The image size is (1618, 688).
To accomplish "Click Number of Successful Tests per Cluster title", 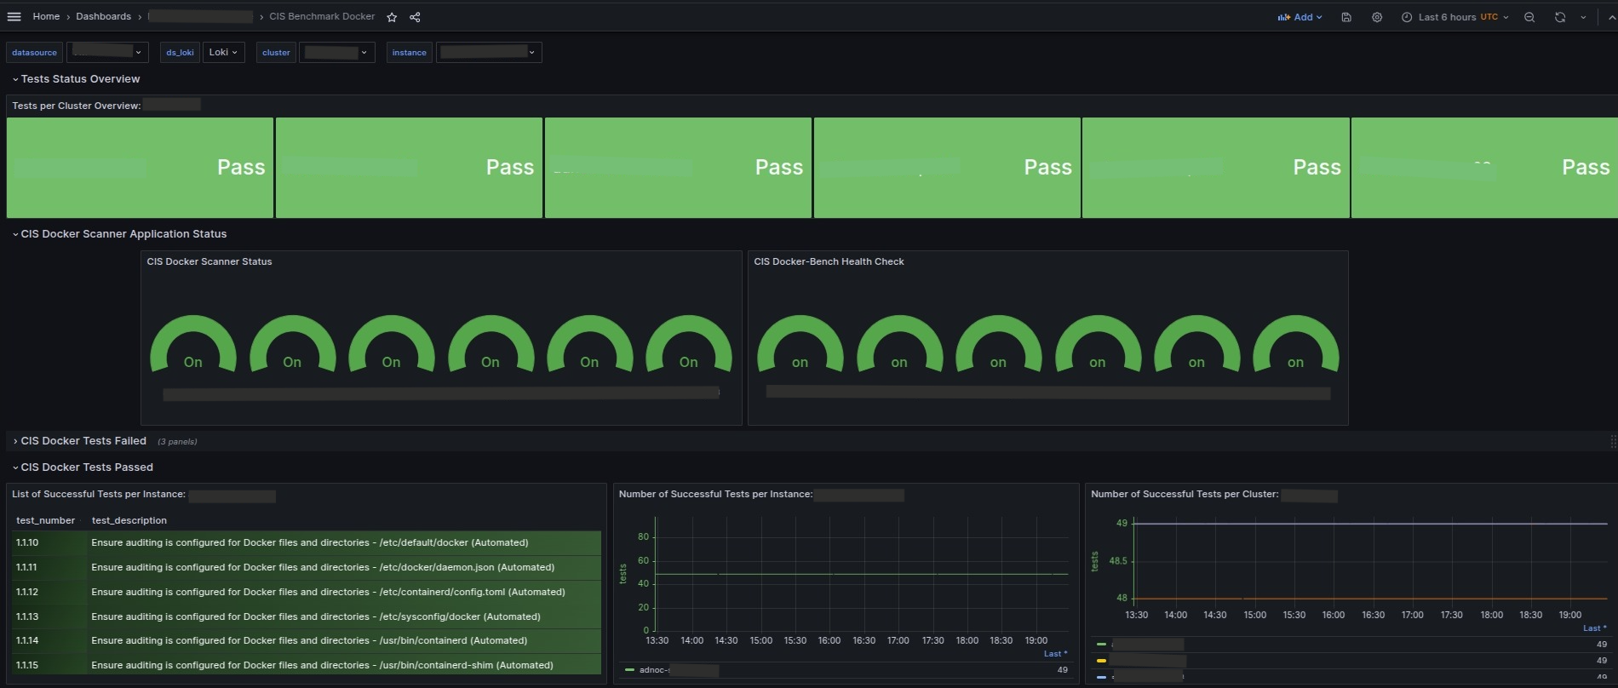I will pos(1185,494).
